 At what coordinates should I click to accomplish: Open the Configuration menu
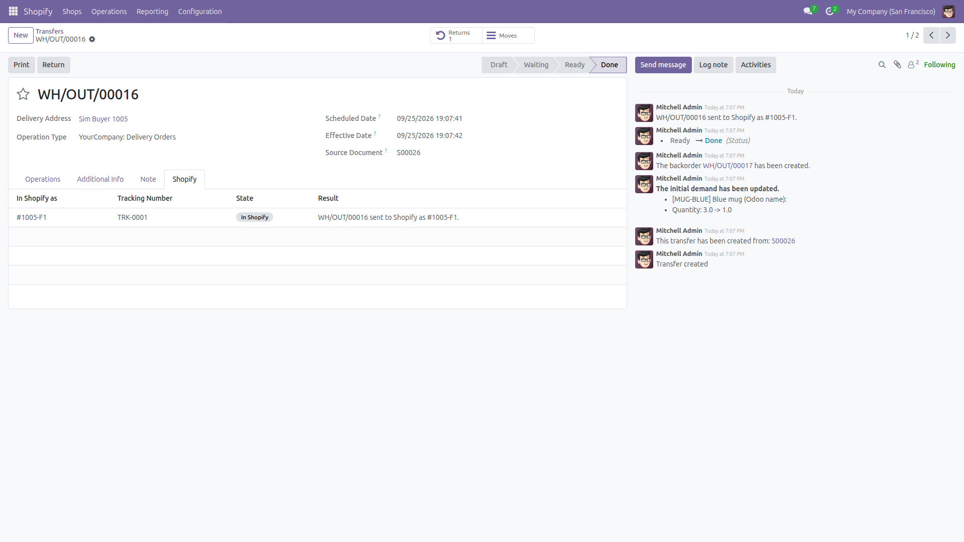200,11
